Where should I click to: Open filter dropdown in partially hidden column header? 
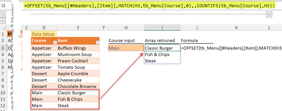(20, 35)
